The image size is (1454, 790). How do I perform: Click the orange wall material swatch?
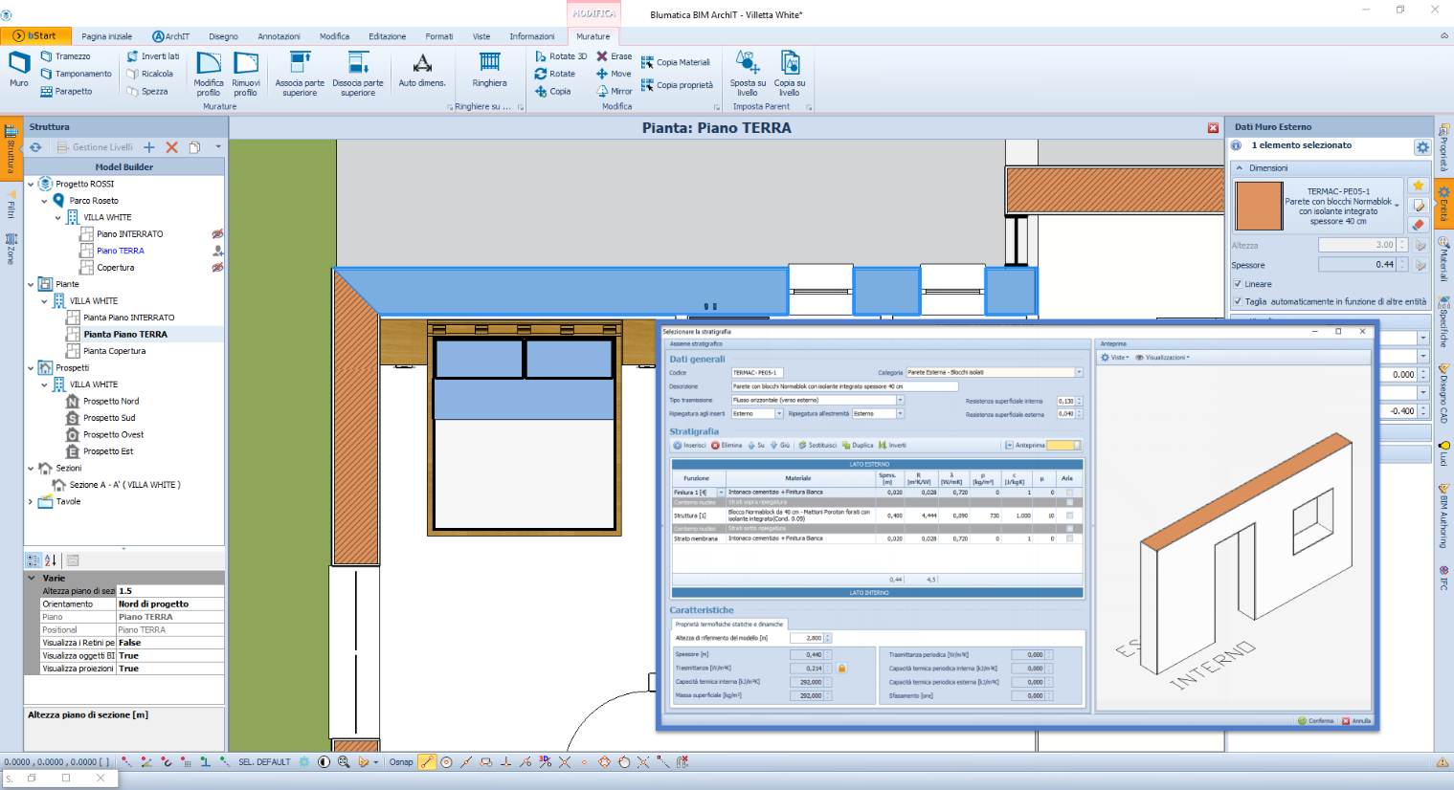tap(1259, 206)
